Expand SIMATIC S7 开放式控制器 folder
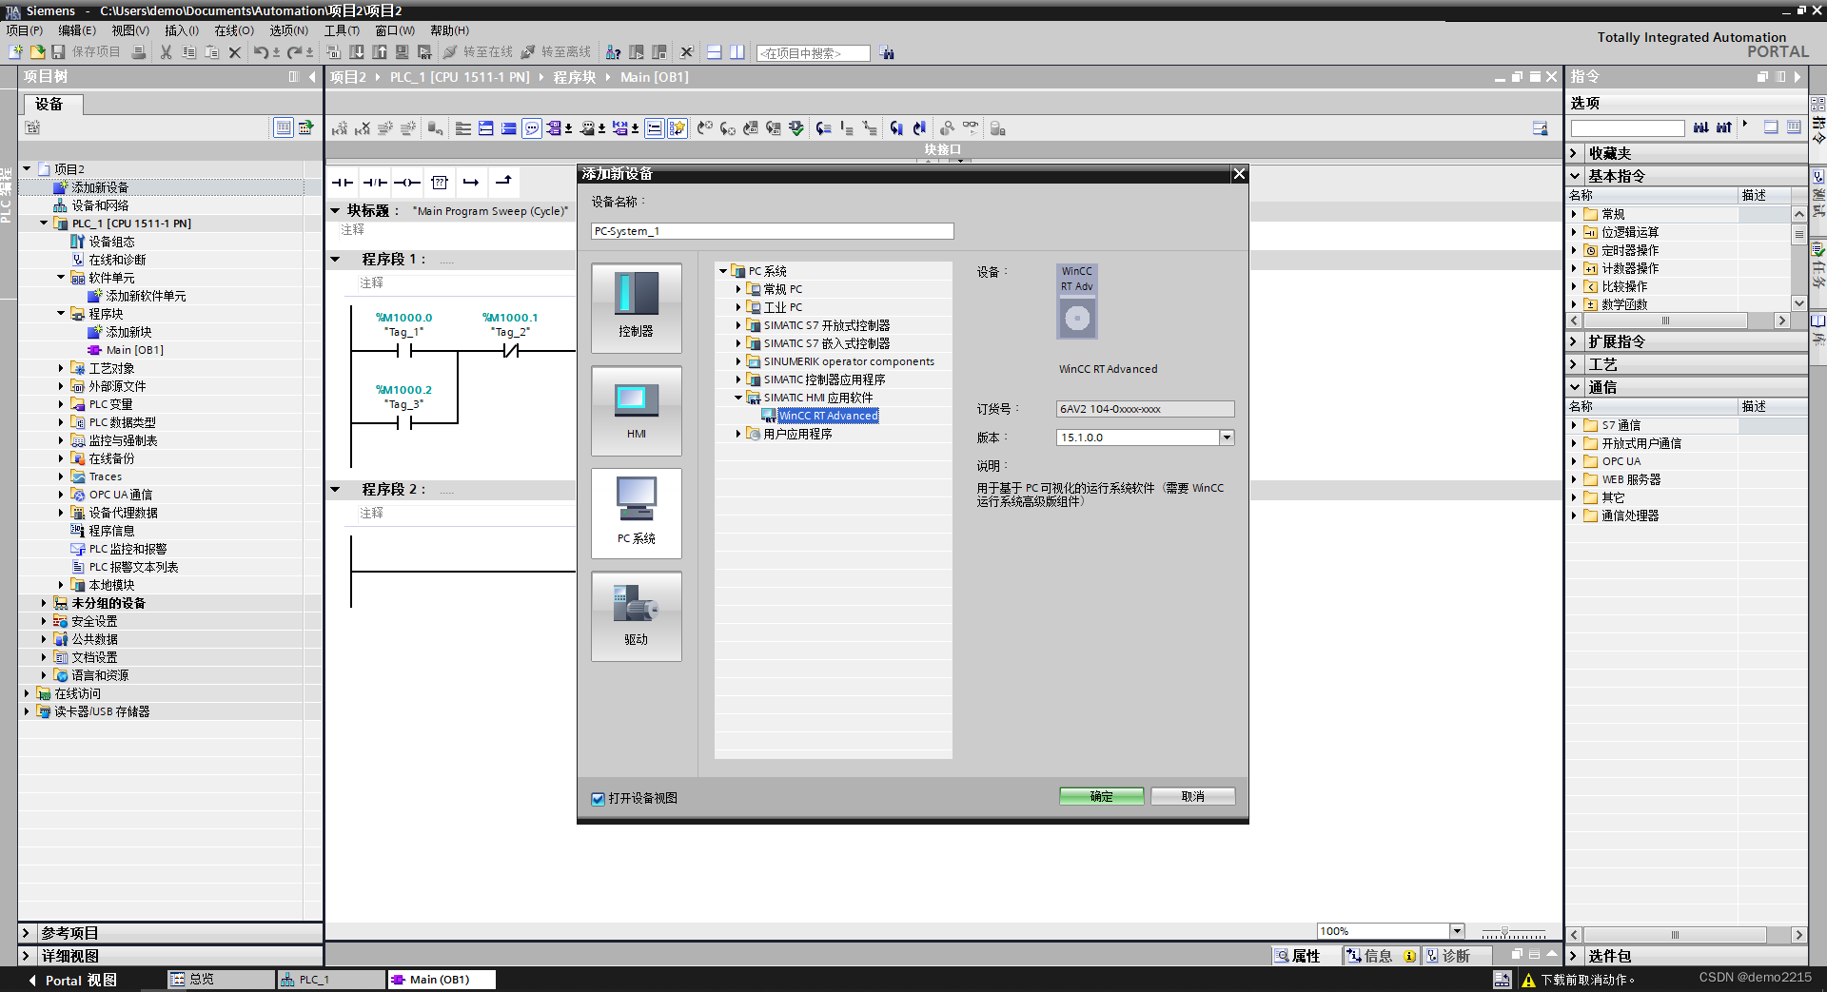This screenshot has width=1827, height=992. [x=738, y=325]
